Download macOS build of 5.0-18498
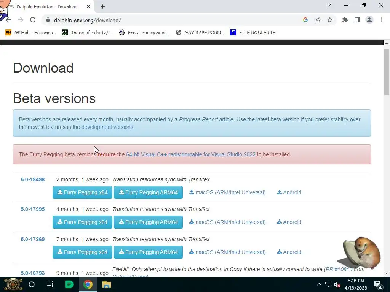The image size is (390, 292). (227, 192)
